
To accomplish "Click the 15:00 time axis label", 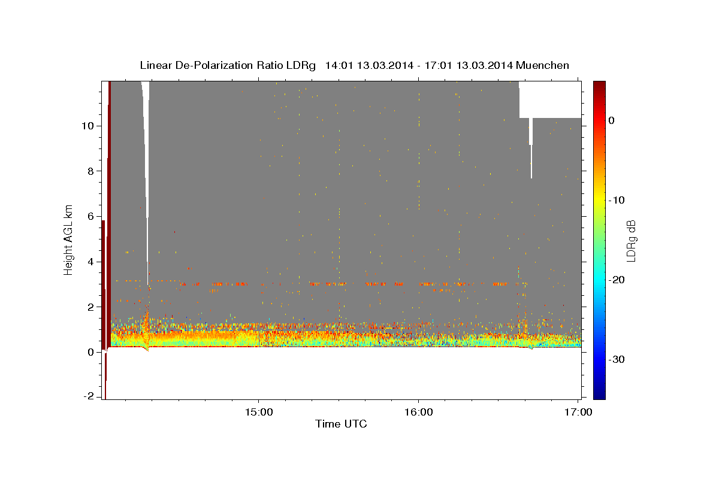I will click(x=259, y=413).
